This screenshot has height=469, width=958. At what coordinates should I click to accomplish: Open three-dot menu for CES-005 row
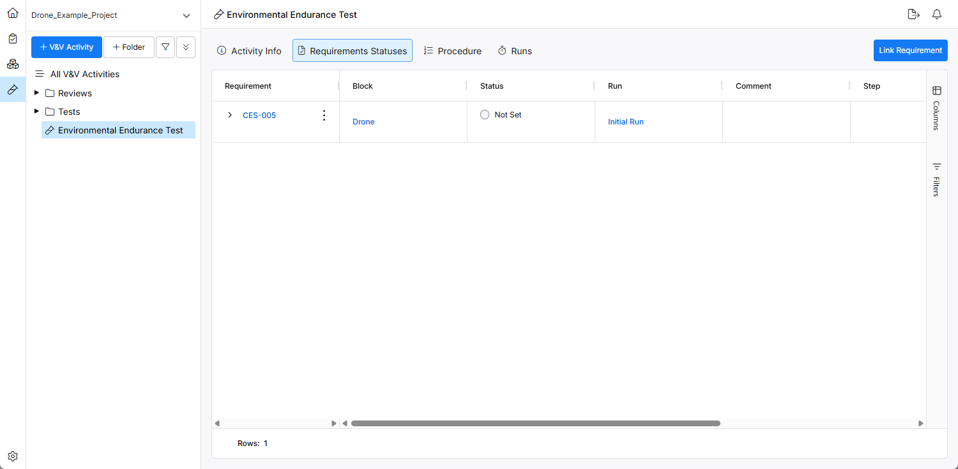pos(324,115)
